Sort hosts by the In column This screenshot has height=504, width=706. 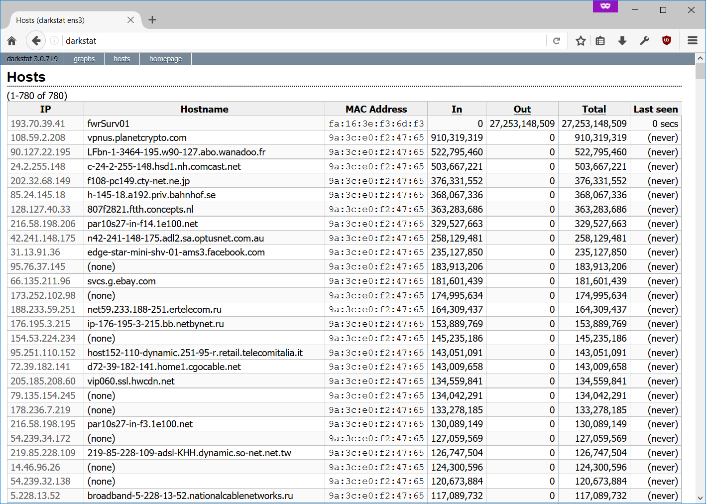pyautogui.click(x=457, y=109)
